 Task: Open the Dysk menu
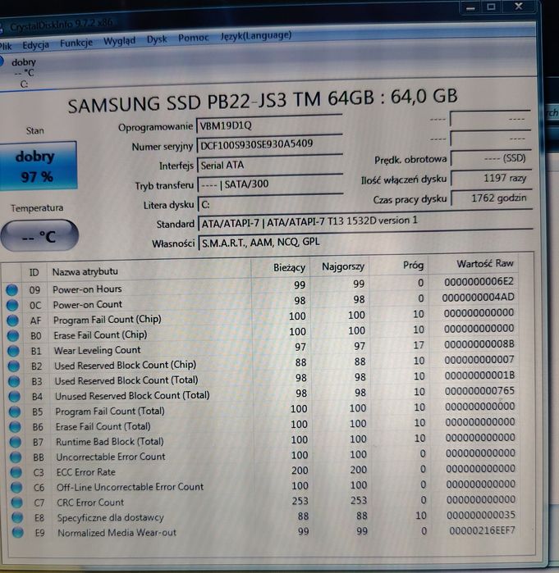(157, 39)
